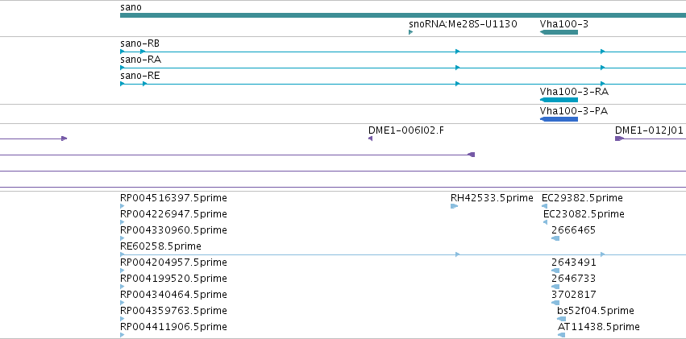Screen dimensions: 686x339
Task: Click the 2646733 label
Action: pos(574,279)
